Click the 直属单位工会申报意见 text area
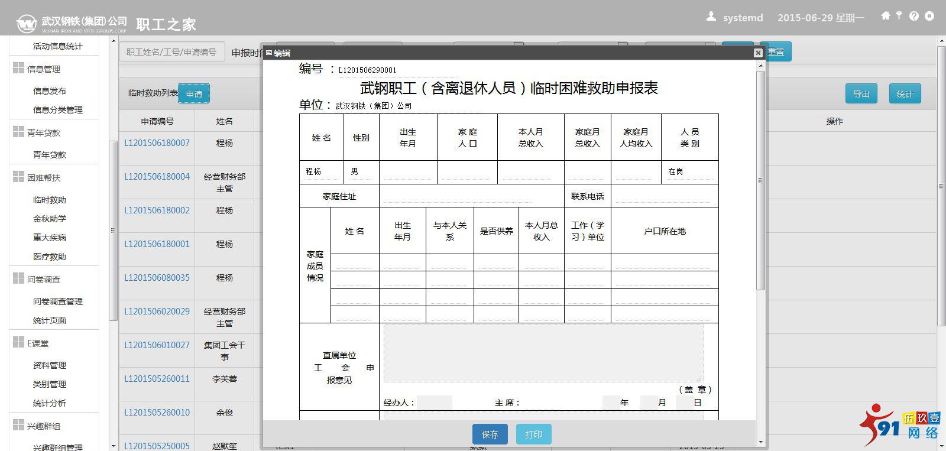The height and width of the screenshot is (451, 946). (x=543, y=353)
